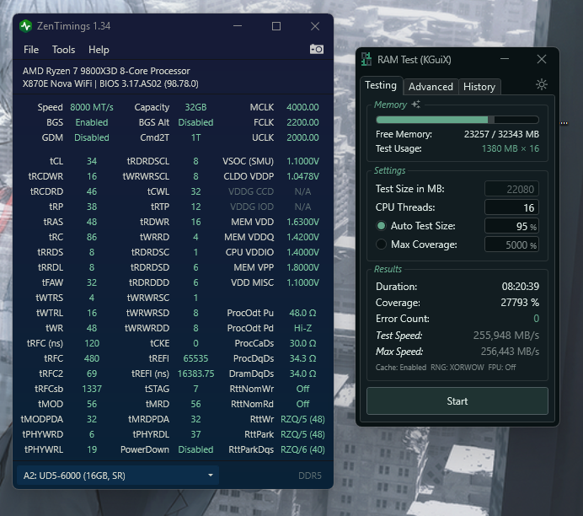Open the File menu in ZenTimings
Viewport: 583px width, 516px height.
31,50
